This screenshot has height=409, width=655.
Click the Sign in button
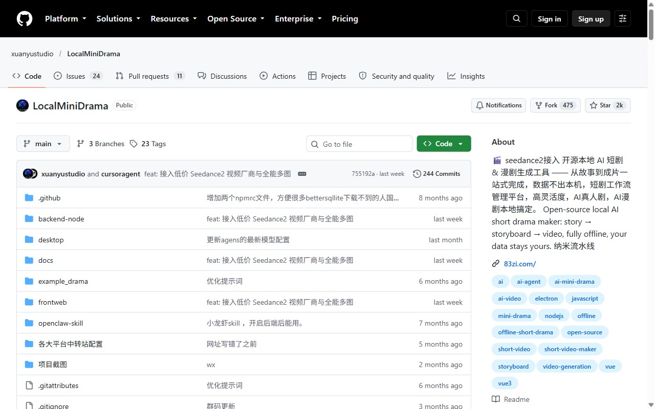[549, 18]
